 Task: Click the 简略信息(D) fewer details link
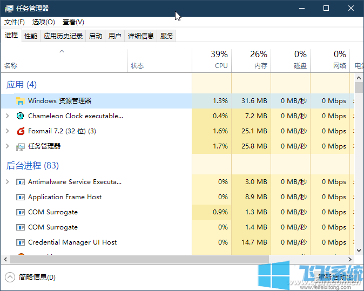[x=37, y=277]
